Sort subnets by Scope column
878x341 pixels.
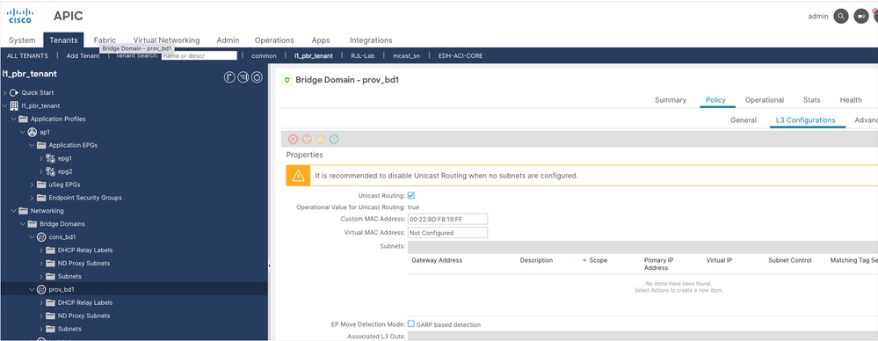598,260
